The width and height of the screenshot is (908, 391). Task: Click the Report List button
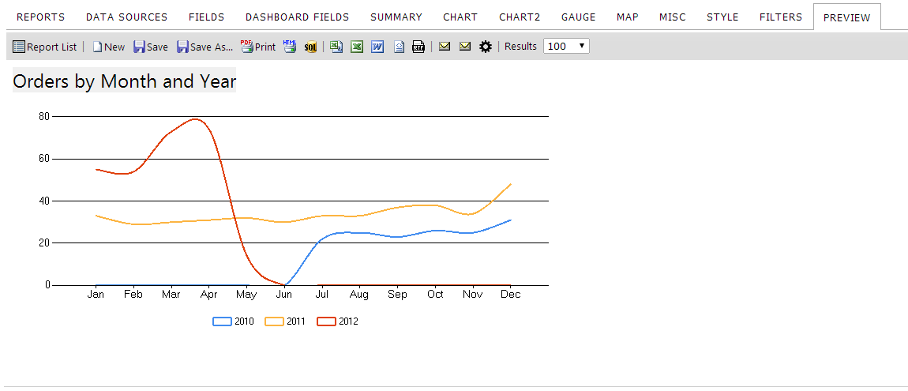[x=44, y=47]
